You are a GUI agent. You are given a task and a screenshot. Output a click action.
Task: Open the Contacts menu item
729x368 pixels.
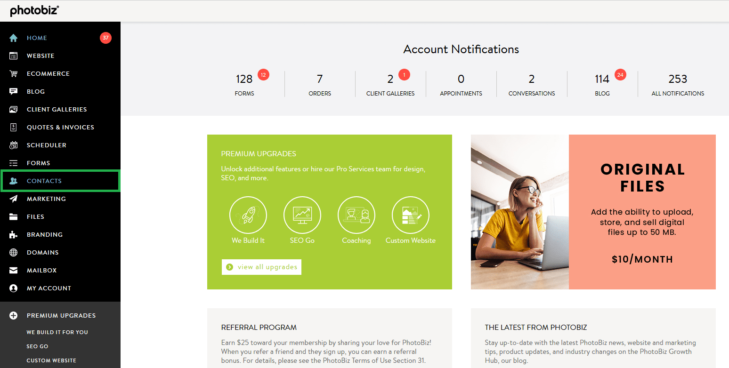(x=44, y=181)
